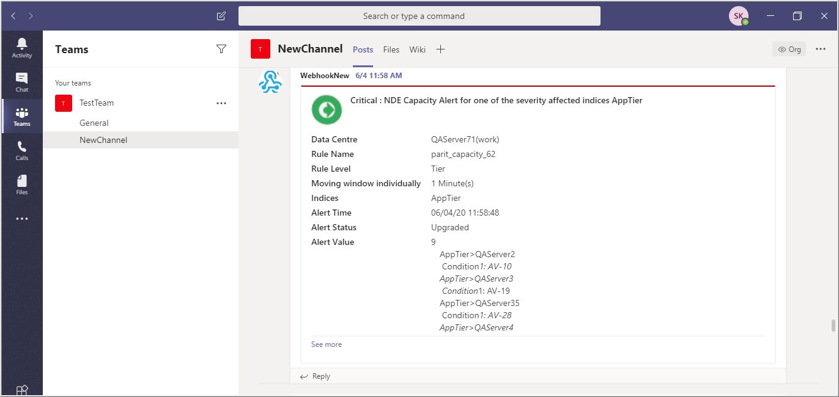Filter the teams list
The width and height of the screenshot is (839, 397).
click(221, 49)
